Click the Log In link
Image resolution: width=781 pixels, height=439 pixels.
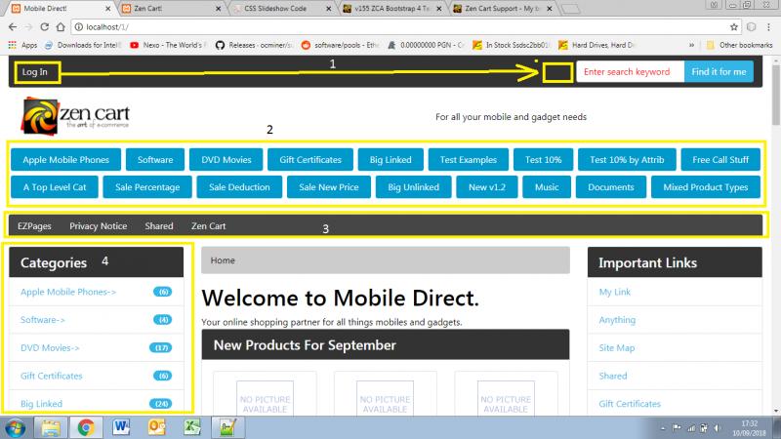[x=34, y=71]
